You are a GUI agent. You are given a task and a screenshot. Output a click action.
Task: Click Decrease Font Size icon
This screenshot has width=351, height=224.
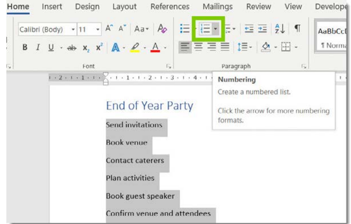pos(122,28)
